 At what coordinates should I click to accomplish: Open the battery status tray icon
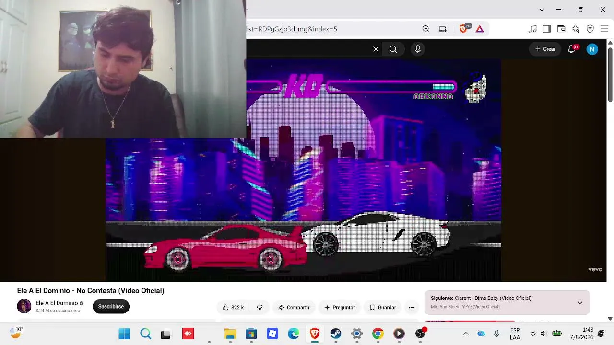point(557,333)
